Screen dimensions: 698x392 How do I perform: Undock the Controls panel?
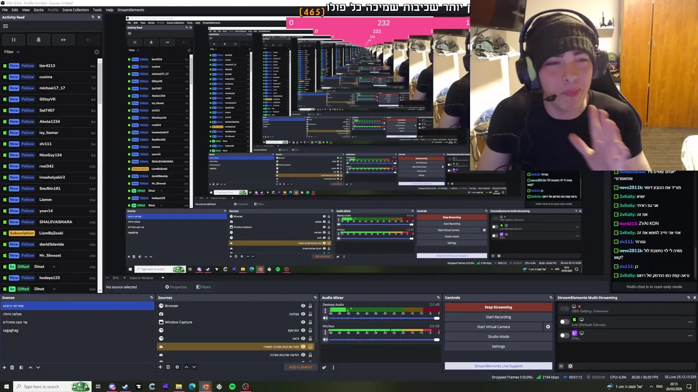[551, 298]
